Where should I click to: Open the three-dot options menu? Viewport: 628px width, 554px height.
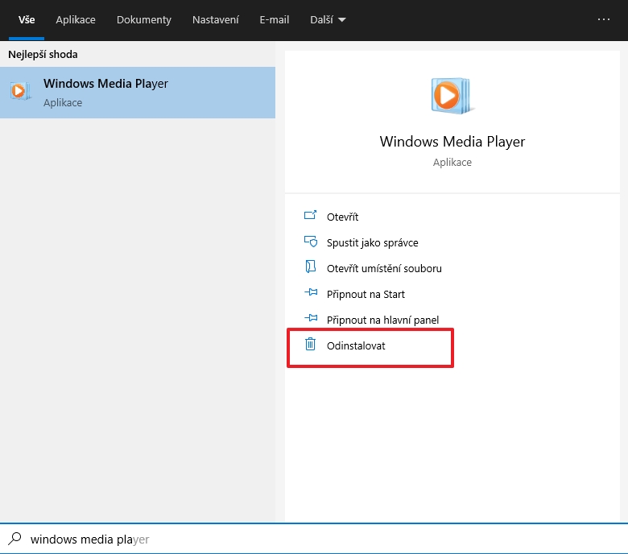click(x=604, y=19)
